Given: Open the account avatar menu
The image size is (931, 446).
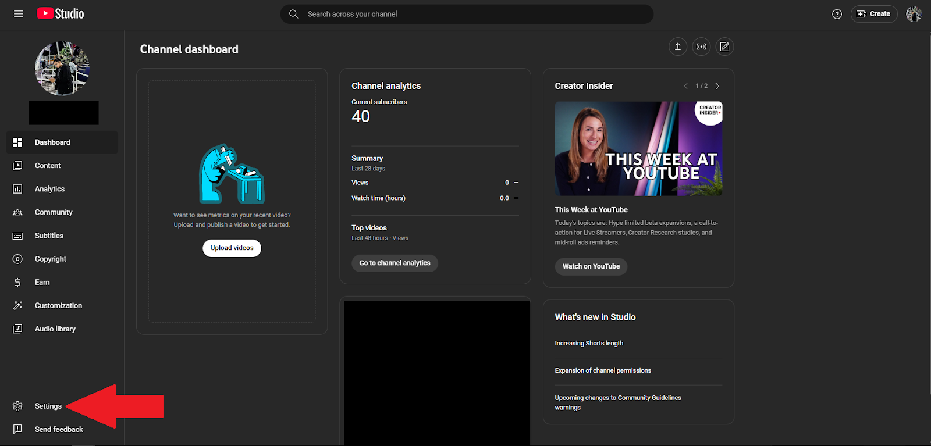Looking at the screenshot, I should (914, 14).
